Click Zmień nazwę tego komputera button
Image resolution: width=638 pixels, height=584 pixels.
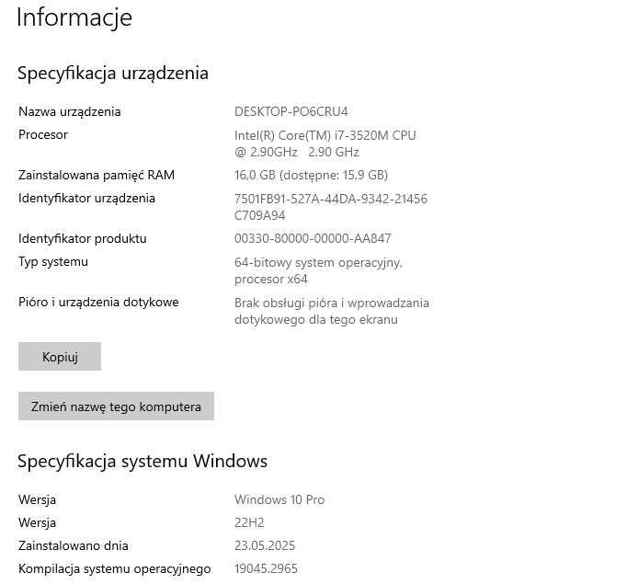(x=116, y=407)
